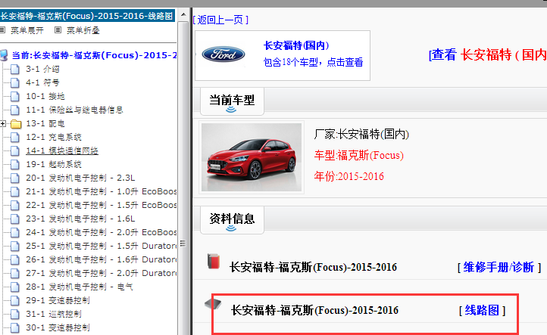This screenshot has width=547, height=335.
Task: Click text 厂家:长安福特(国内)
Action: tap(361, 134)
